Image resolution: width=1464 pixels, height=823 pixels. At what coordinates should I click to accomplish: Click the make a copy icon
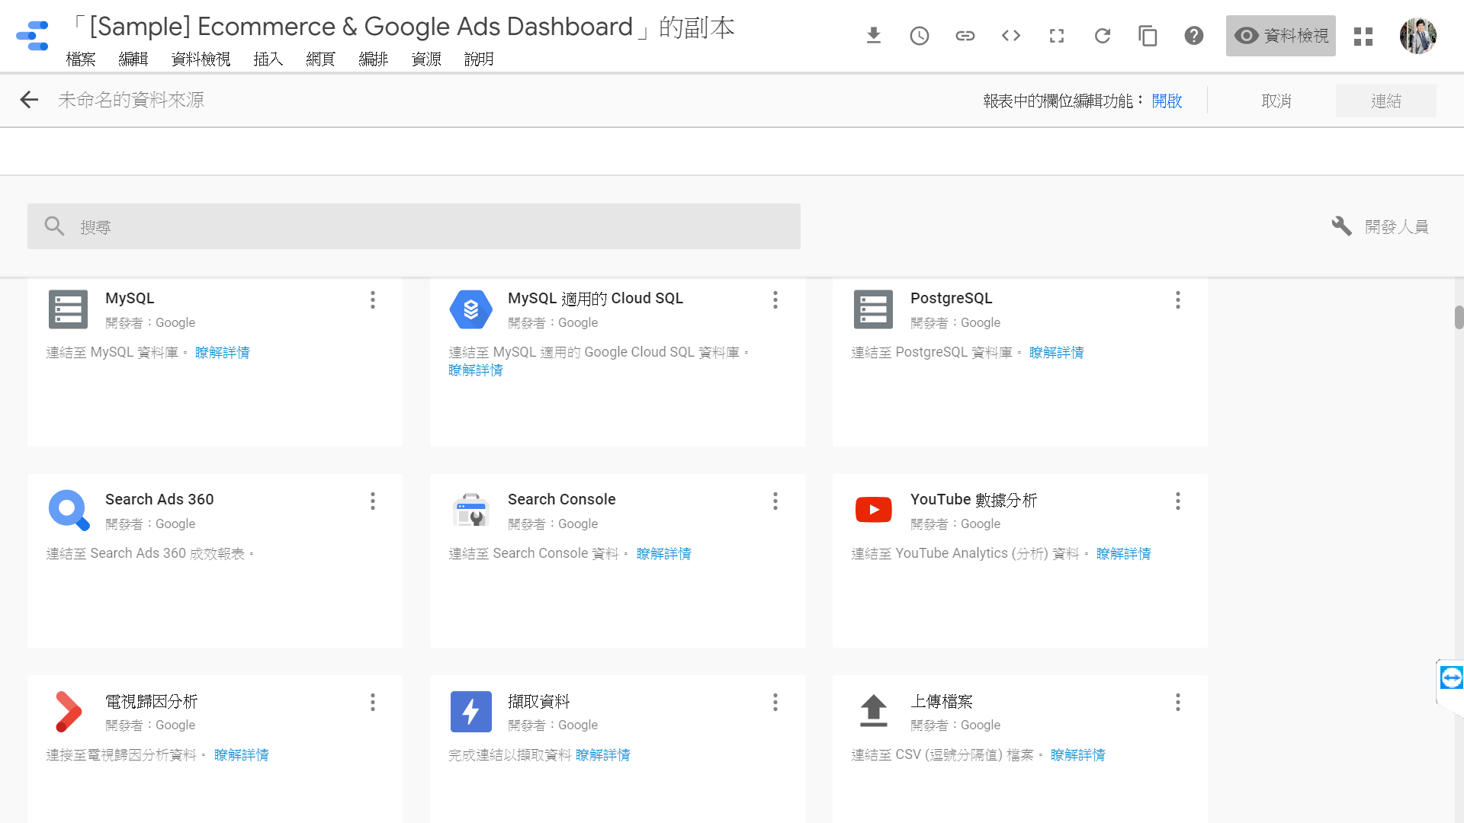(1148, 36)
